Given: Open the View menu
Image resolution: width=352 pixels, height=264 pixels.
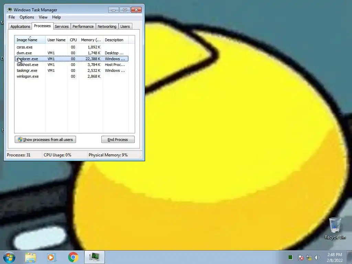Looking at the screenshot, I should tap(43, 17).
